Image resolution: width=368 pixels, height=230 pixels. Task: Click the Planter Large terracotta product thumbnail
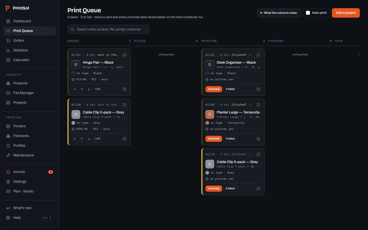(x=210, y=114)
